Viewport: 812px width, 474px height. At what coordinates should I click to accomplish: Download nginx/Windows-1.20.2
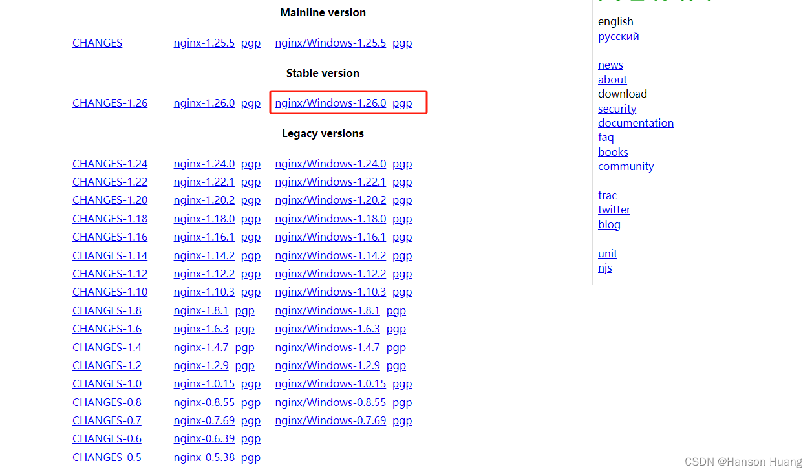(330, 200)
